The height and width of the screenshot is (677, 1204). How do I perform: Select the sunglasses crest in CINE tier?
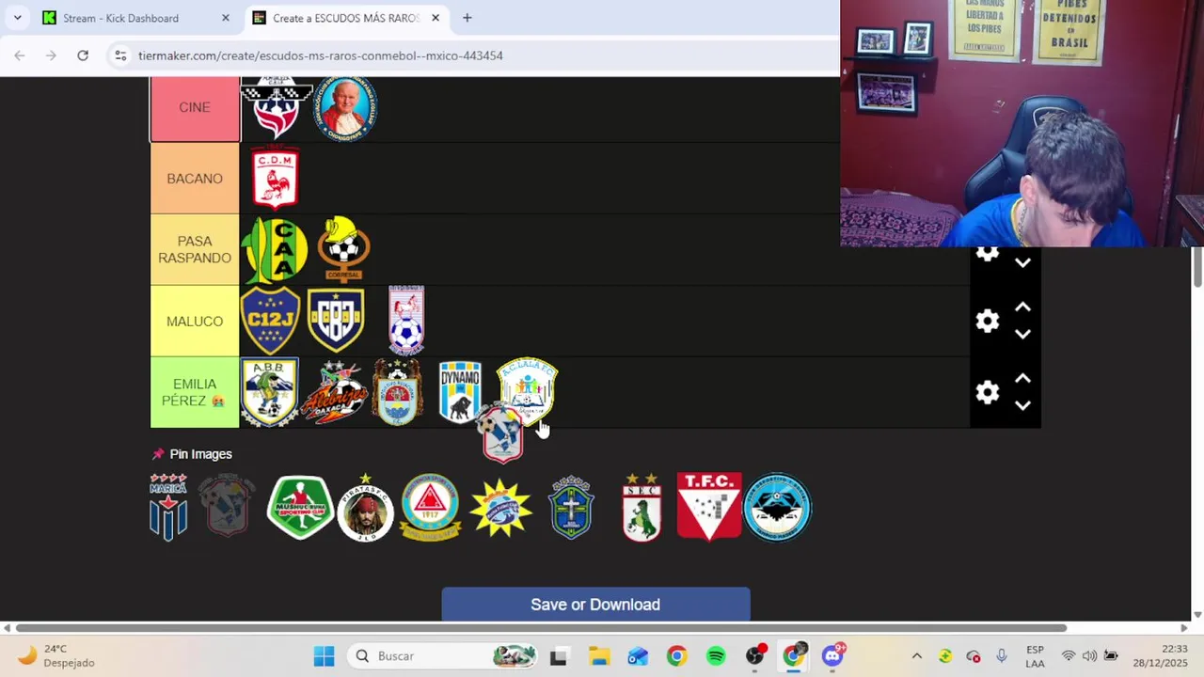click(x=276, y=108)
